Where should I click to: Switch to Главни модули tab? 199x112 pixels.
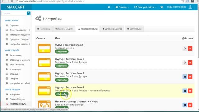tap(64, 29)
